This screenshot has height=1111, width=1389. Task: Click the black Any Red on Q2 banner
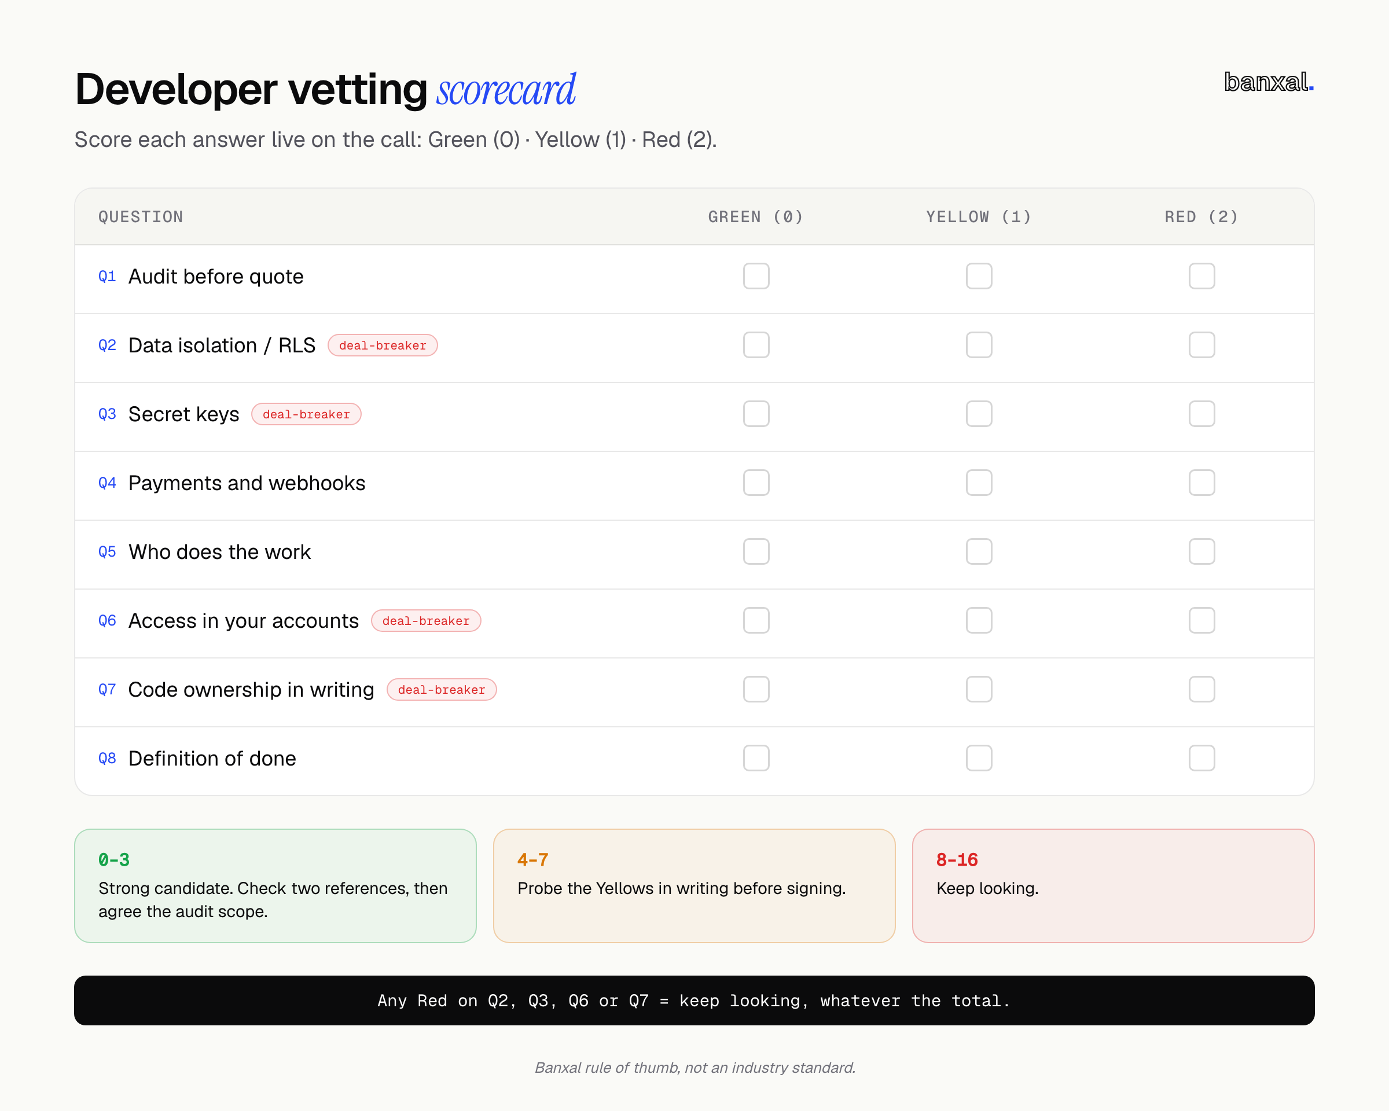click(x=694, y=1001)
